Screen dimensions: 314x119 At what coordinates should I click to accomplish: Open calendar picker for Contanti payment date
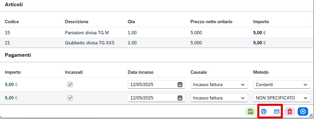[180, 84]
